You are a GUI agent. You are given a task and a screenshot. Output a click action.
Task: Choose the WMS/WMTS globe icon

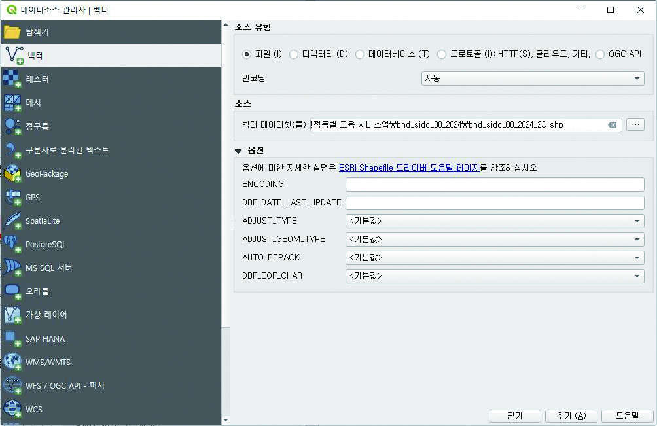pyautogui.click(x=12, y=362)
